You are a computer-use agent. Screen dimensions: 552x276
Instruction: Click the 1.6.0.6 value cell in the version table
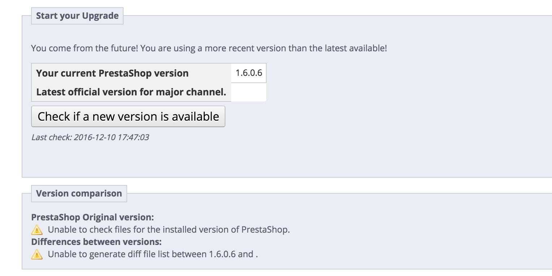[249, 73]
